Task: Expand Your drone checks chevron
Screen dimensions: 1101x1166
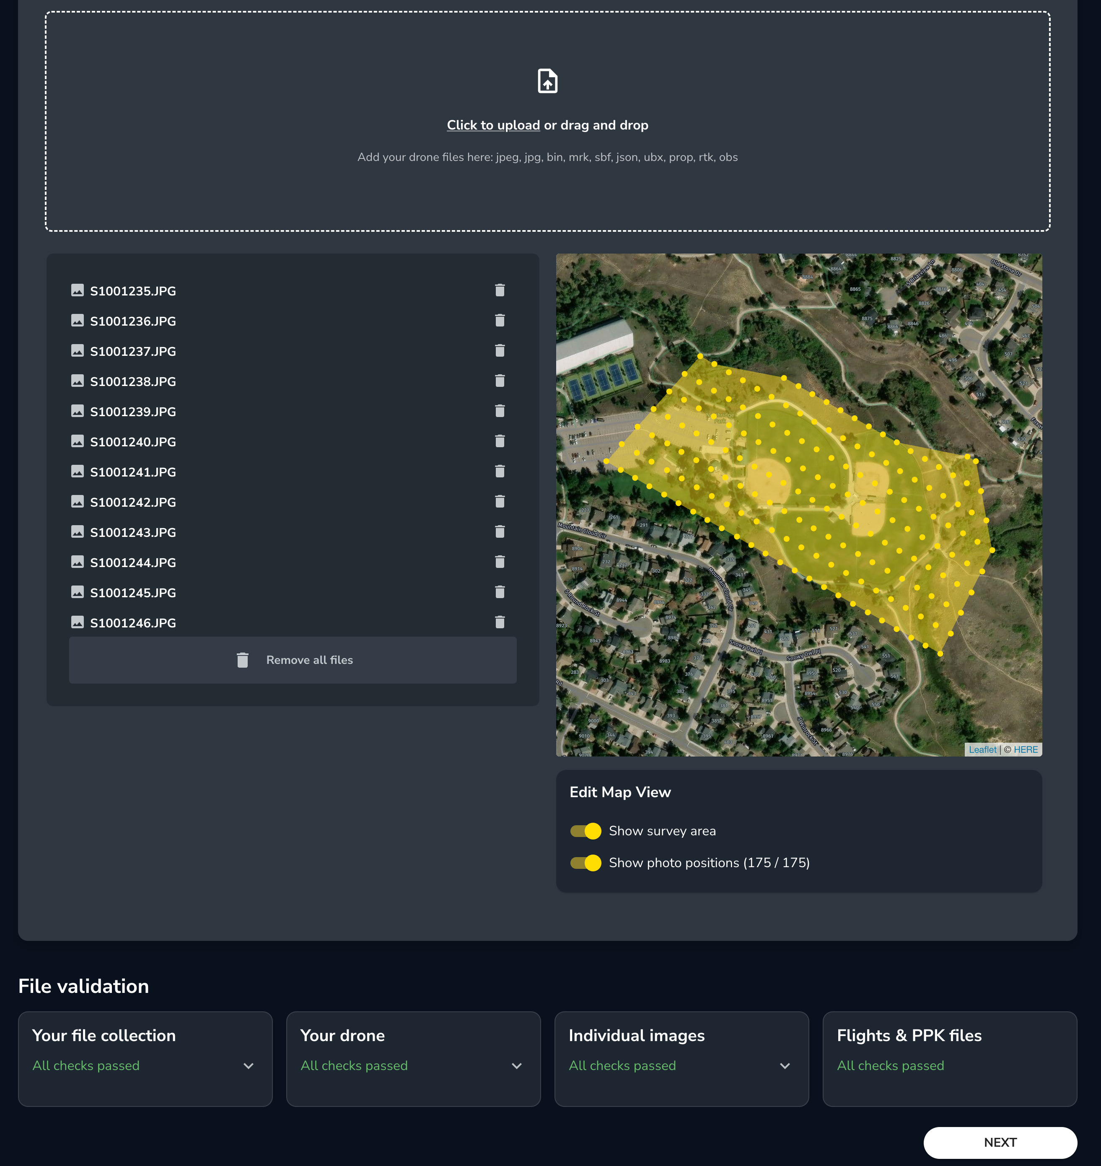Action: (x=516, y=1066)
